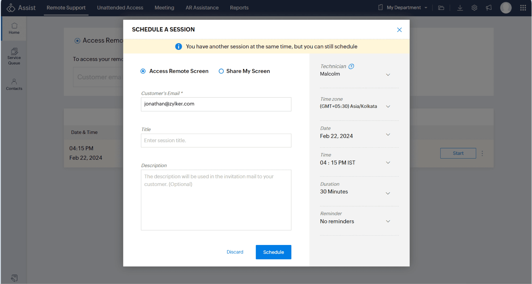Click the blue Schedule button
The image size is (532, 284).
coord(273,252)
